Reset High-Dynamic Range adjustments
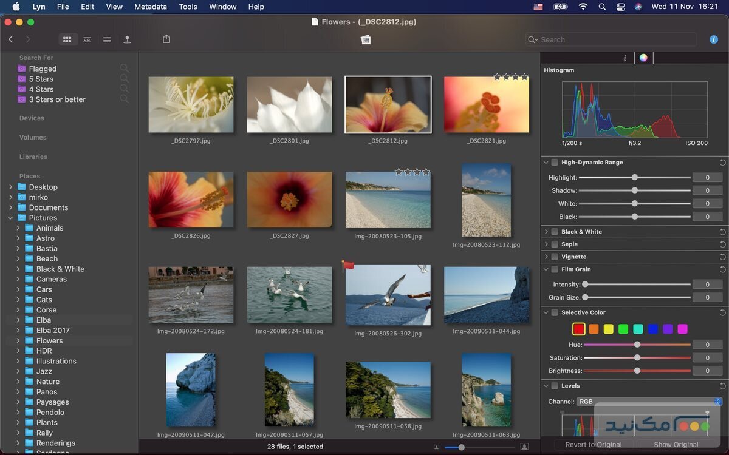Viewport: 729px width, 455px height. [722, 163]
